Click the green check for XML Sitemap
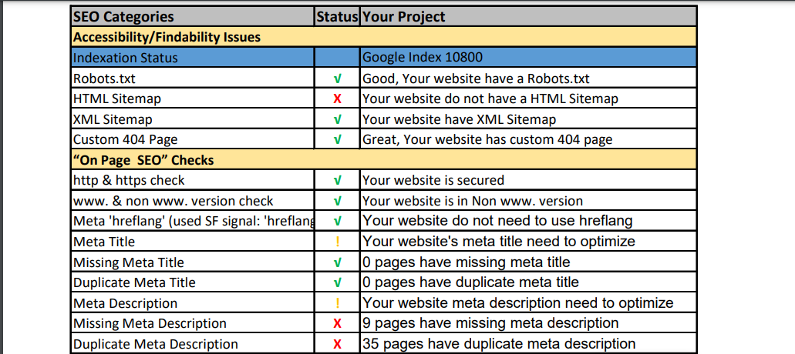Screen dimensions: 795x354 coord(338,119)
